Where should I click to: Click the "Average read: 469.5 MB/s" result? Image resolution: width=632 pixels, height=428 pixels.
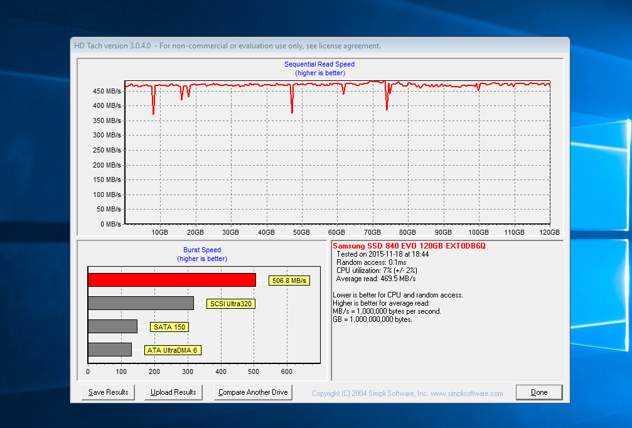376,279
